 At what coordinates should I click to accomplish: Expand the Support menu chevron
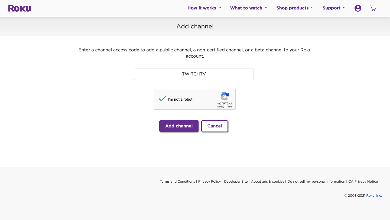pos(344,8)
